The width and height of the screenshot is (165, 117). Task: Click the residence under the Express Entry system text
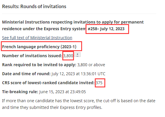pyautogui.click(x=44, y=29)
